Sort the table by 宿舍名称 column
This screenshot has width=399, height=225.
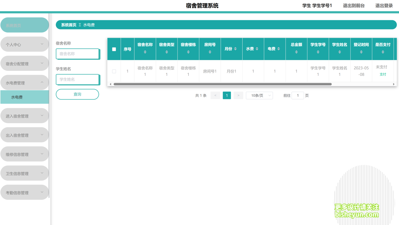click(x=145, y=52)
